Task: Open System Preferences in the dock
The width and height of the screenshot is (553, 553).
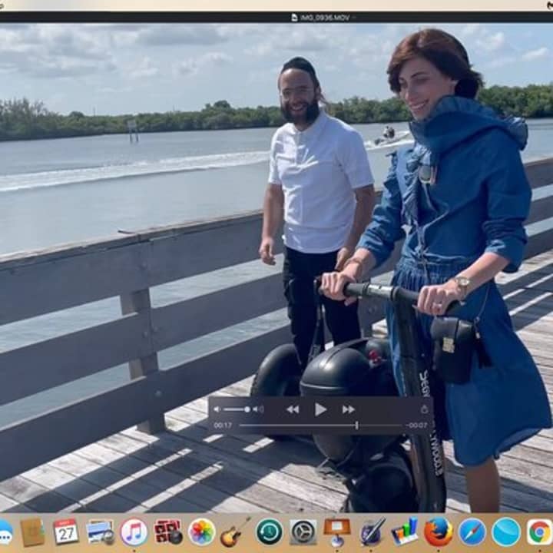Action: tap(303, 531)
